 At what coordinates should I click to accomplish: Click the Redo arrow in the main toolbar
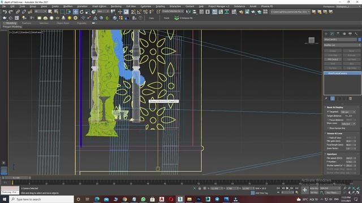click(11, 12)
